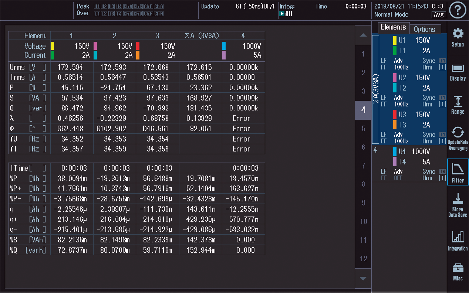Image resolution: width=469 pixels, height=293 pixels.
Task: Click ΣA WQ value 152.944m
Action: (201, 250)
